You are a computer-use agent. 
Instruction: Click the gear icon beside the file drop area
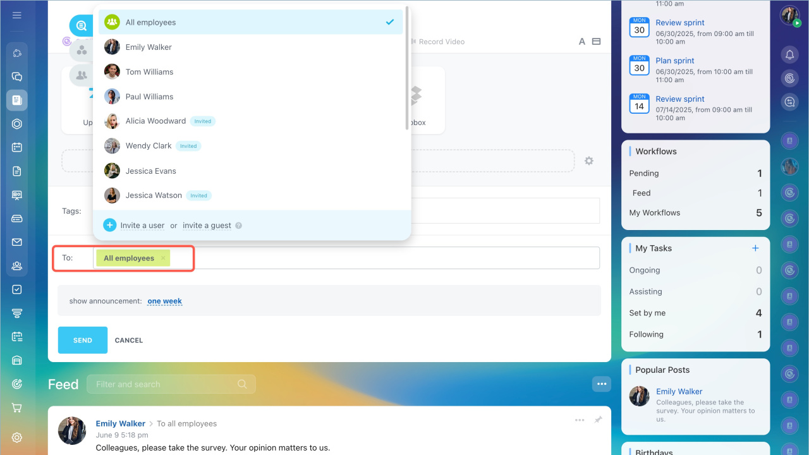coord(589,161)
